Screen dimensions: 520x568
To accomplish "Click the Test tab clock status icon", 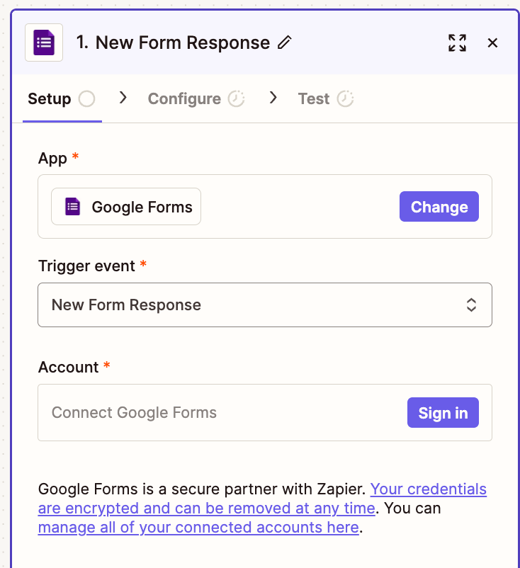I will [x=345, y=98].
